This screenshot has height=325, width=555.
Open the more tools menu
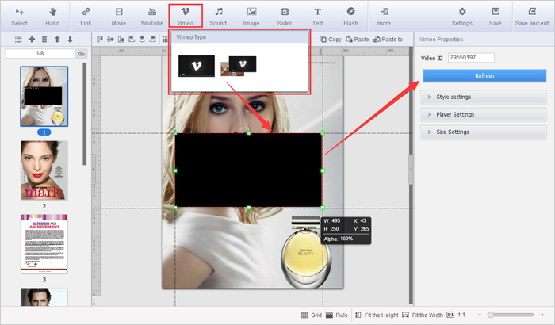tap(384, 16)
